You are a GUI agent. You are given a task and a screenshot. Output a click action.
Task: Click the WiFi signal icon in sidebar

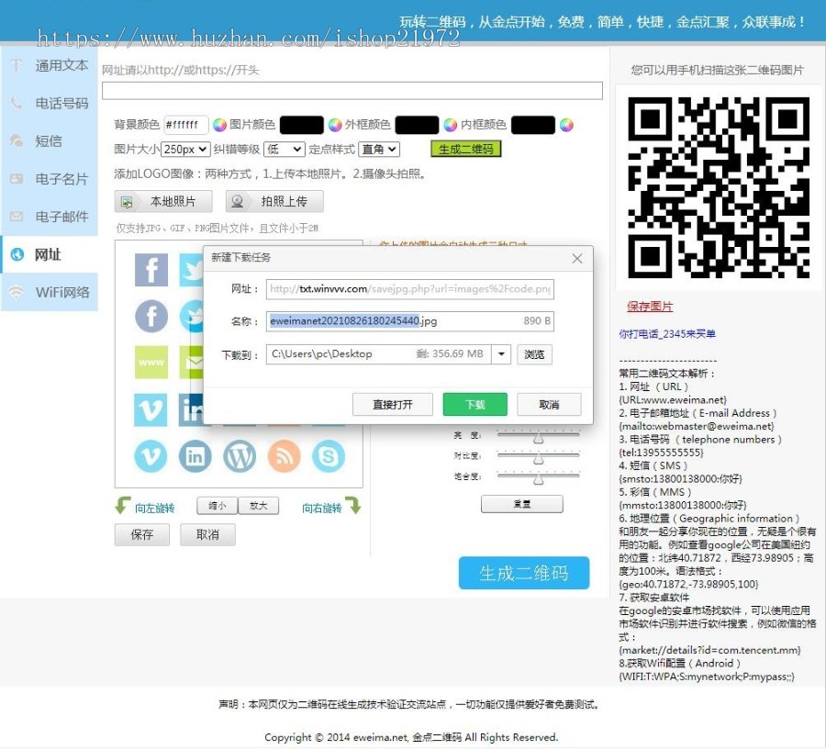[x=17, y=292]
